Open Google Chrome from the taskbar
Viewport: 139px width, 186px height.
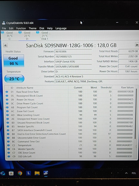(20, 173)
